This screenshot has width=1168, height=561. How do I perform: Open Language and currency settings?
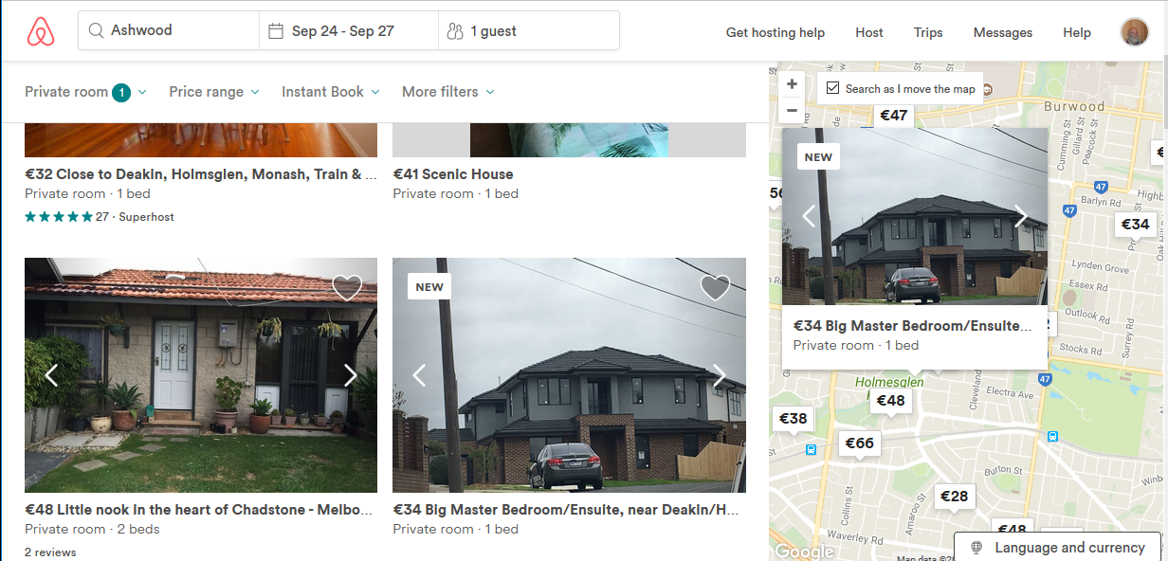1059,548
